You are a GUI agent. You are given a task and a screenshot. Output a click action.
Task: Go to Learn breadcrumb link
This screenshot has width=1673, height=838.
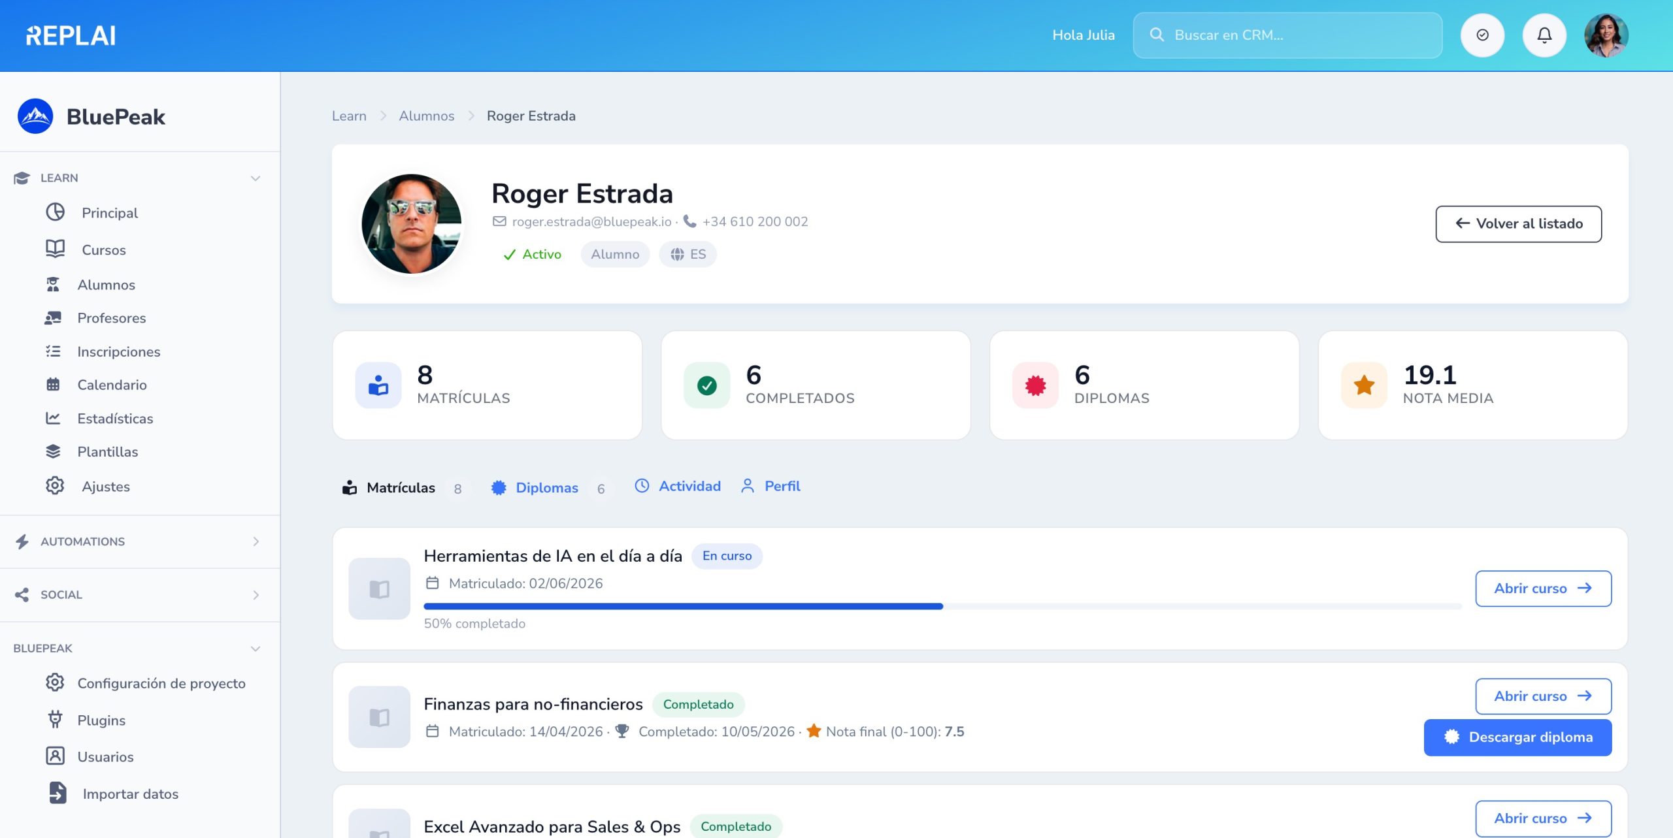(349, 116)
